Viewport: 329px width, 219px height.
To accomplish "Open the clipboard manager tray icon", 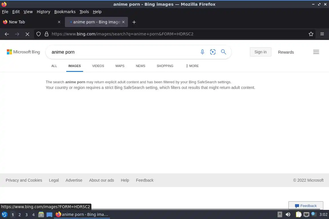I will pos(298,215).
